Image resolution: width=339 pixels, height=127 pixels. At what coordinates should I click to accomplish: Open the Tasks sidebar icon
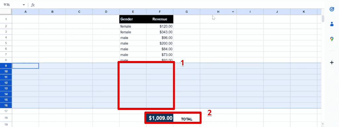(x=332, y=9)
